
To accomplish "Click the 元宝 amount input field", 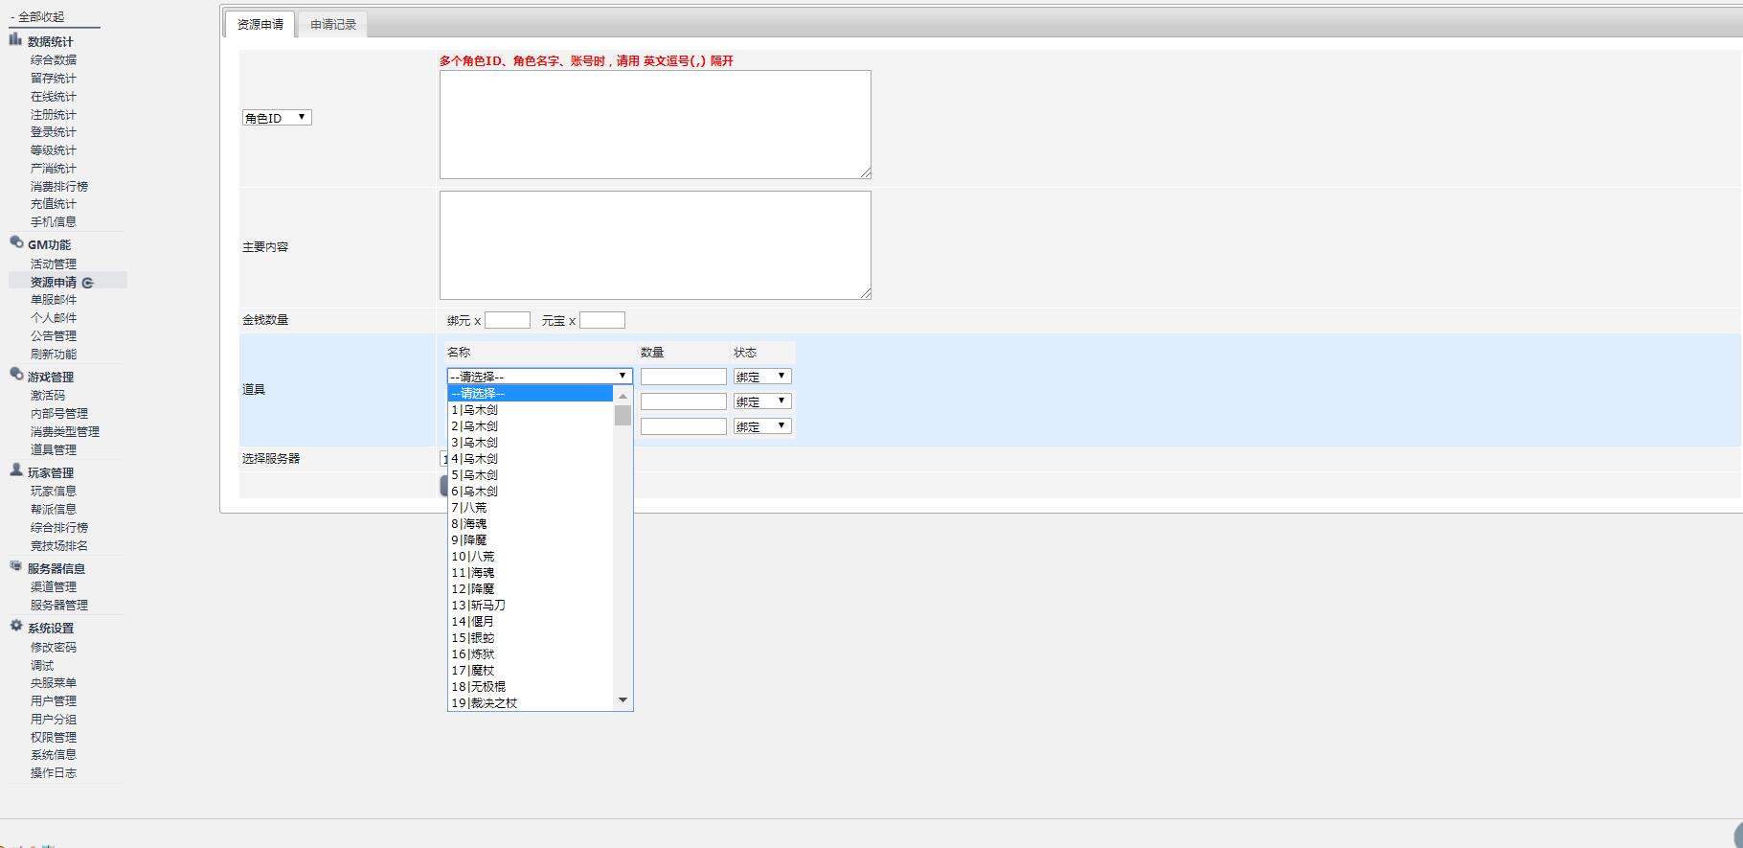I will 602,321.
